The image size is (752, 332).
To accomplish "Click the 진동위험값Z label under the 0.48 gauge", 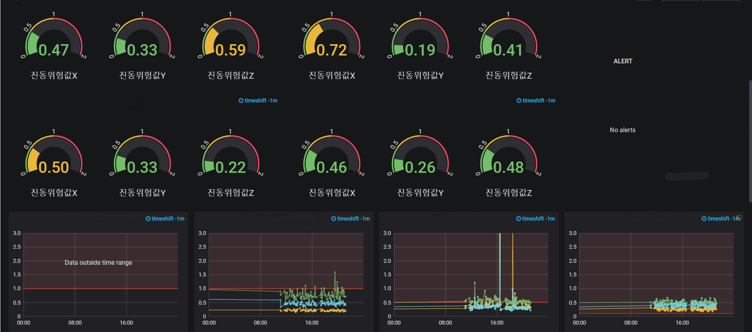I will click(509, 192).
